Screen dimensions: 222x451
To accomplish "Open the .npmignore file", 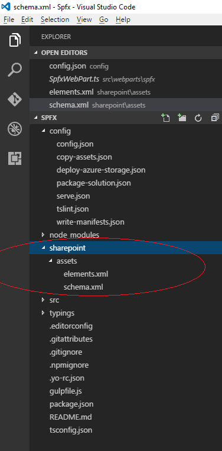I will 69,365.
